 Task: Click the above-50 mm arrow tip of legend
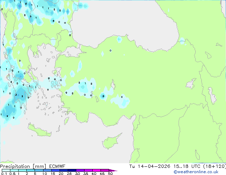point(113,170)
